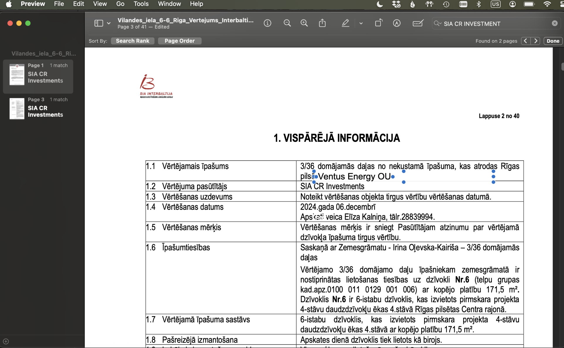Select the Highlight pen tool

(346, 23)
